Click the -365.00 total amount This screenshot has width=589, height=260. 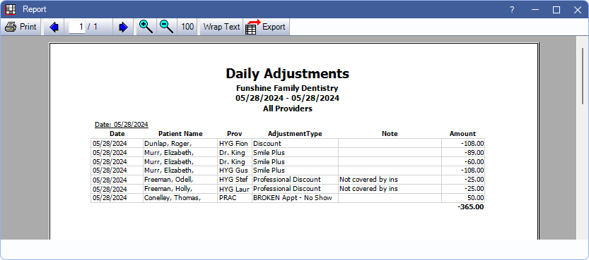(x=471, y=207)
